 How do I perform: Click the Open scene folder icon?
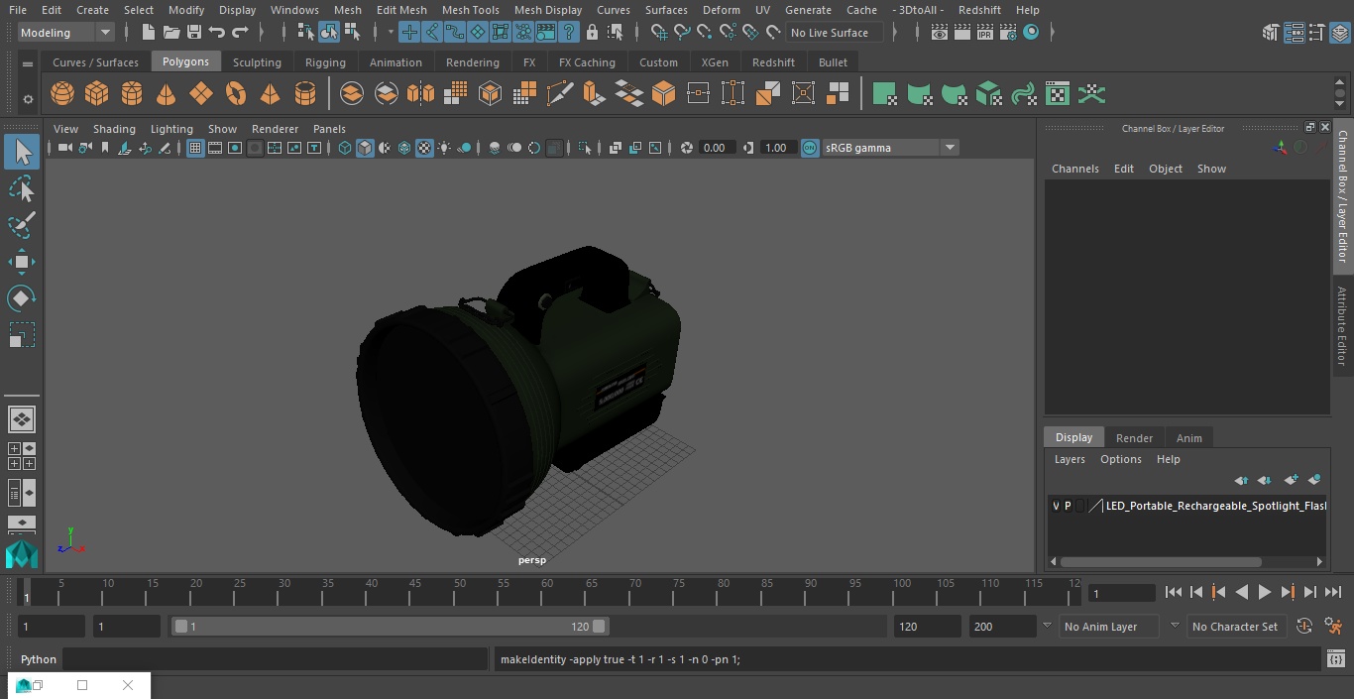click(x=171, y=33)
